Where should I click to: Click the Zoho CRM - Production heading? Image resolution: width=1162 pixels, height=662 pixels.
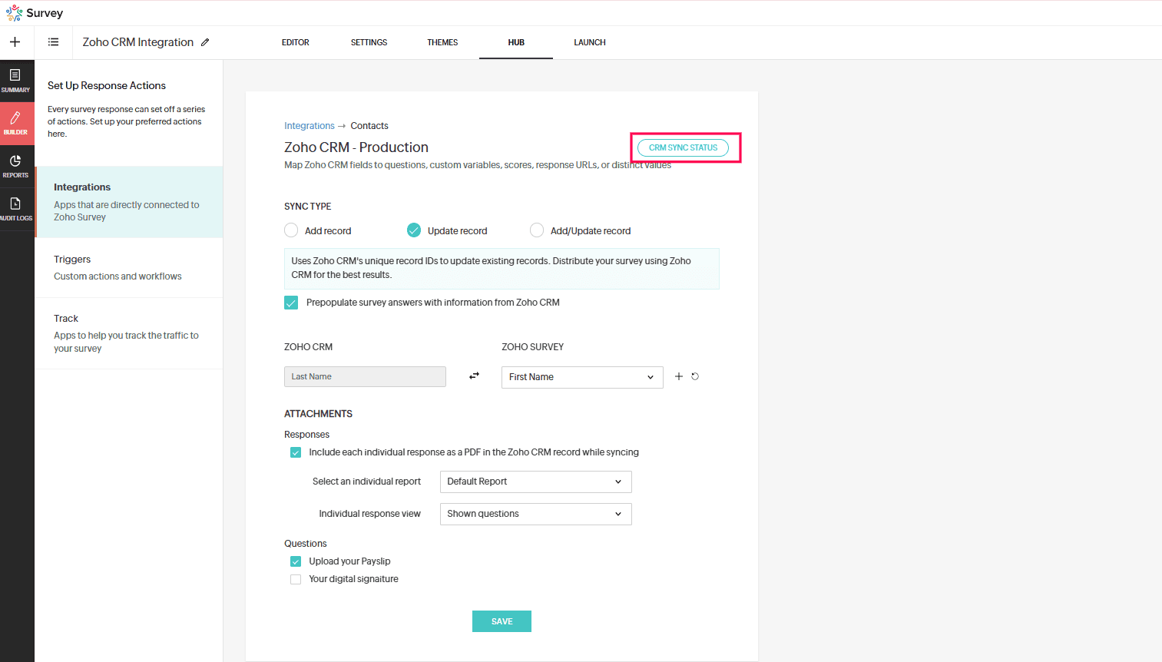click(356, 147)
